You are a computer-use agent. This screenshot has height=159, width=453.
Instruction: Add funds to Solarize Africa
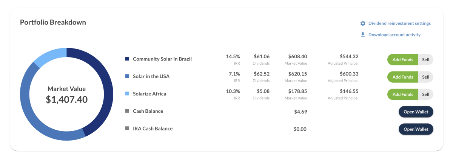(x=402, y=94)
